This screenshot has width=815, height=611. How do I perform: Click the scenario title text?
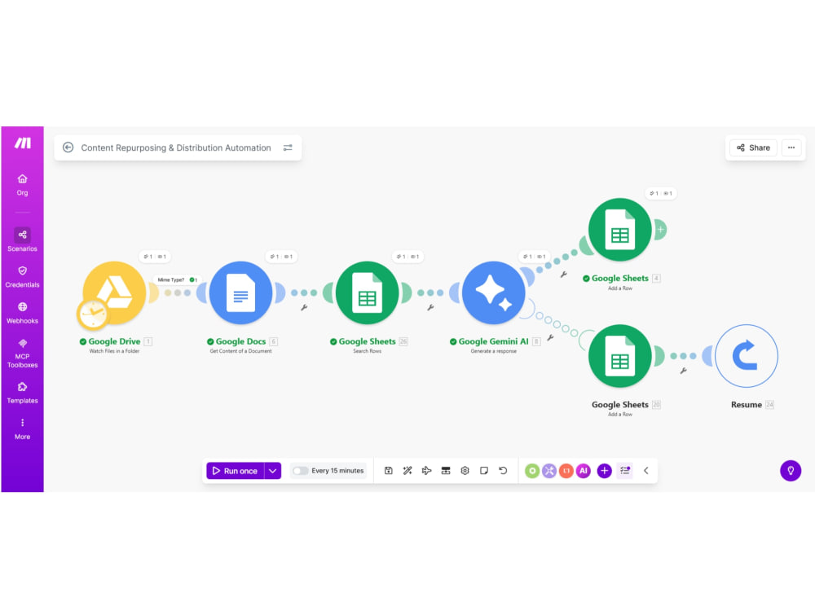click(x=176, y=148)
